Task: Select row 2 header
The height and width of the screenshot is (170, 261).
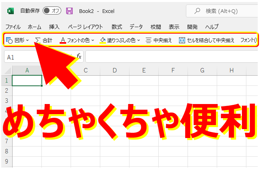Action: point(6,91)
